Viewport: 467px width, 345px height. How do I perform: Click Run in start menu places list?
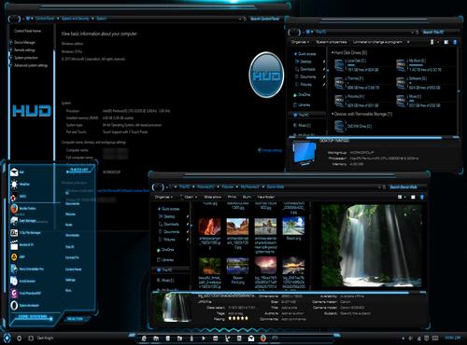pyautogui.click(x=68, y=290)
